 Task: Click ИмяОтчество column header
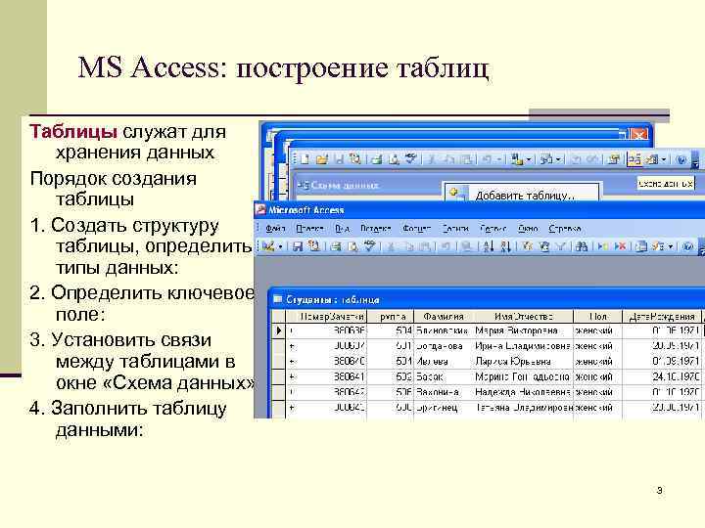[x=524, y=317]
